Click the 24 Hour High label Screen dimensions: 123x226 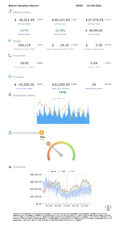(x=94, y=24)
